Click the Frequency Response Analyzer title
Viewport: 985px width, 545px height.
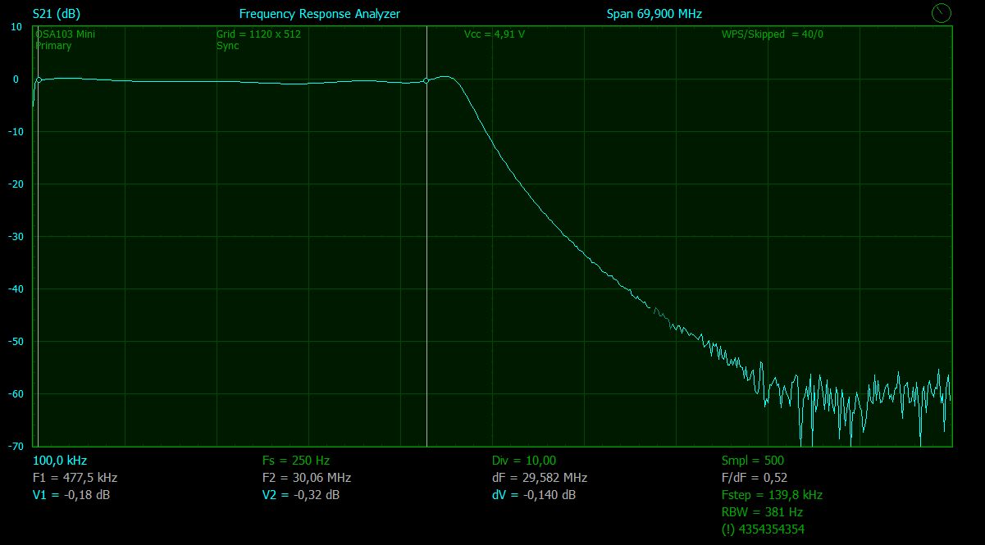tap(319, 14)
